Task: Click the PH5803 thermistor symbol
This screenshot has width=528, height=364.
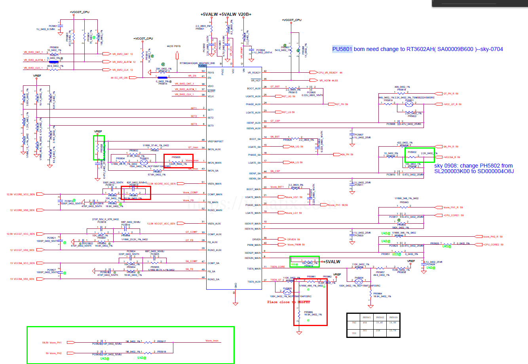Action: pos(144,162)
